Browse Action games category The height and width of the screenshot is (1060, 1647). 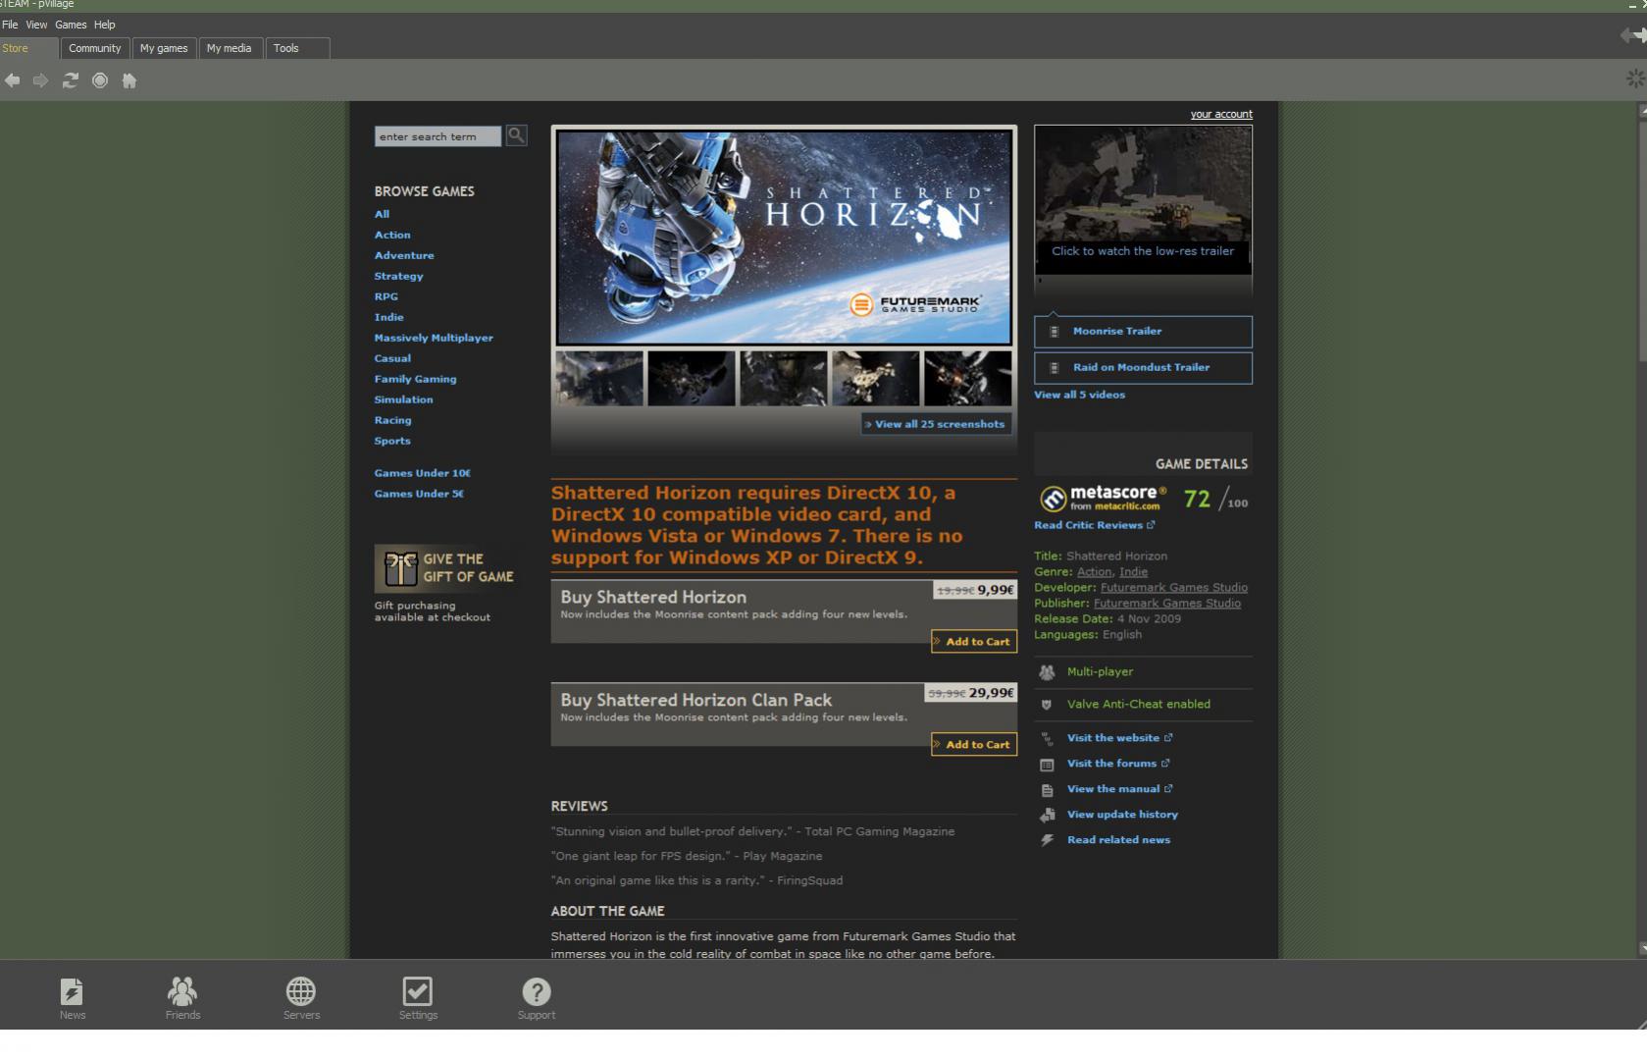[x=392, y=235]
